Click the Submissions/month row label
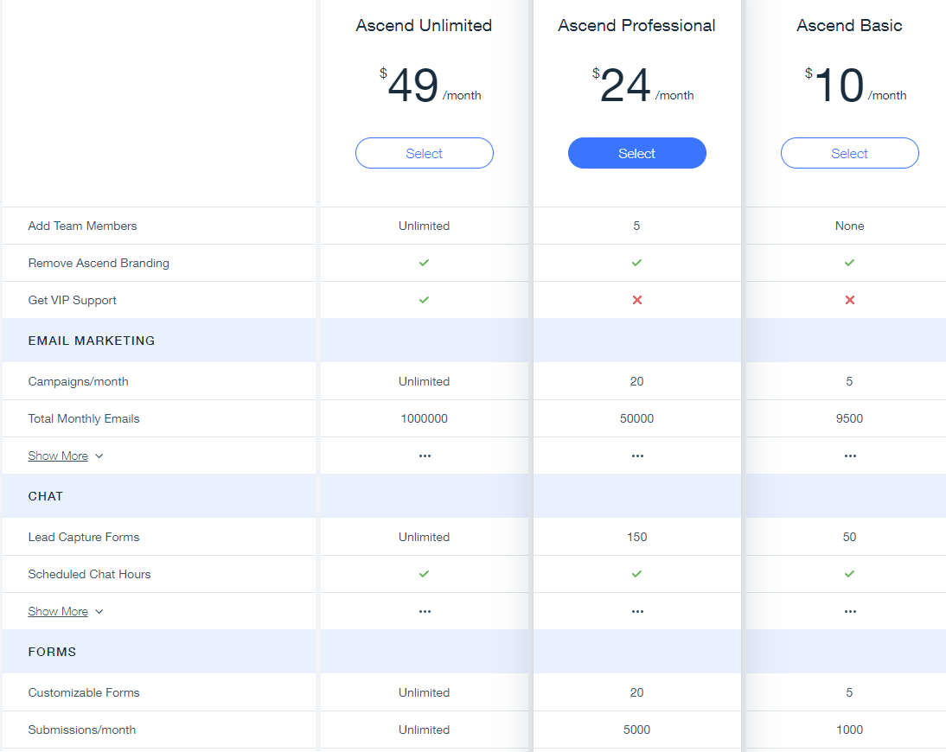Screen dimensions: 946x752 coord(82,730)
